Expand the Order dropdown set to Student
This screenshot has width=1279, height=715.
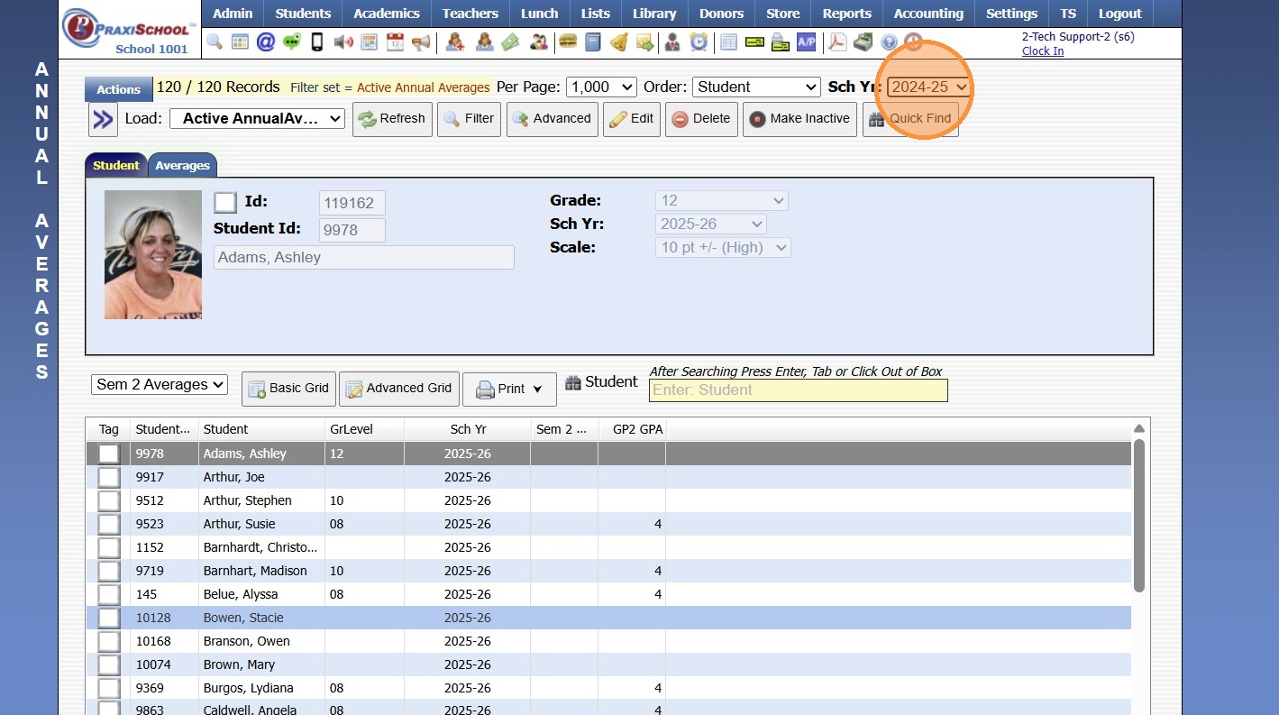click(x=755, y=87)
